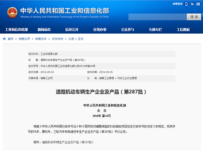Click the home icon in breadcrumb
This screenshot has height=150, width=203.
click(x=4, y=39)
